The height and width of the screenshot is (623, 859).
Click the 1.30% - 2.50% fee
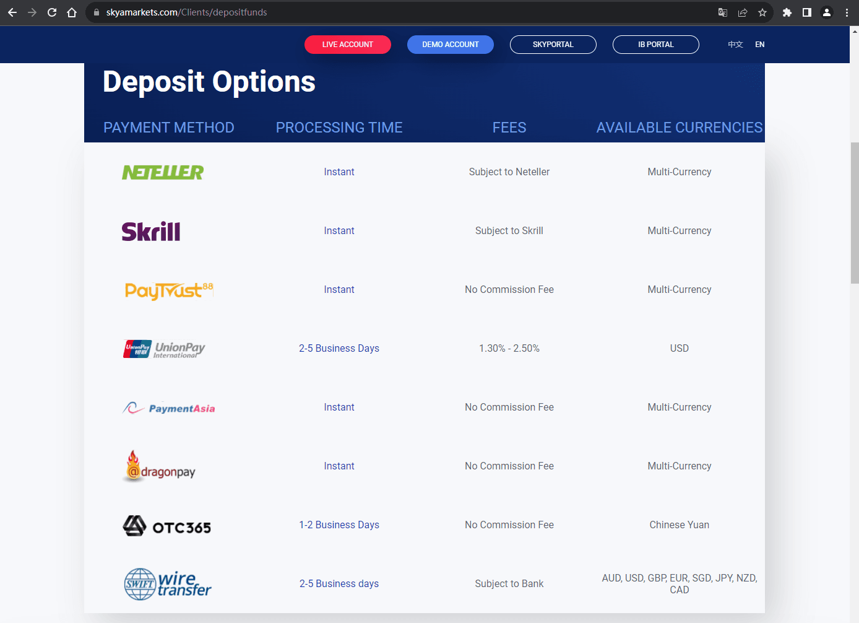point(509,349)
